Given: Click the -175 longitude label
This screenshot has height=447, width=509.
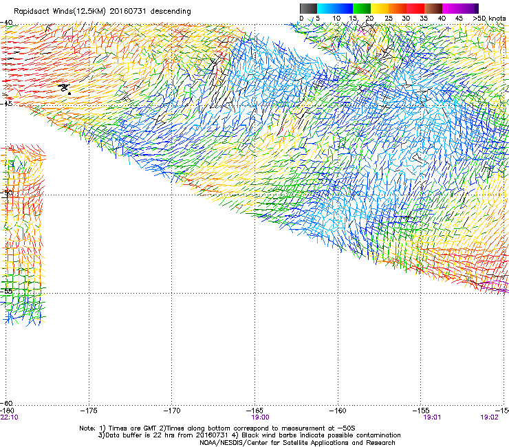Looking at the screenshot, I should [89, 411].
